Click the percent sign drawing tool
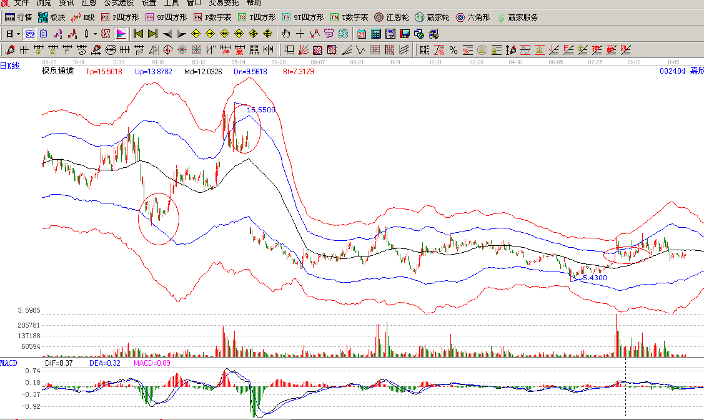Viewport: 704px width, 420px height. coord(453,50)
